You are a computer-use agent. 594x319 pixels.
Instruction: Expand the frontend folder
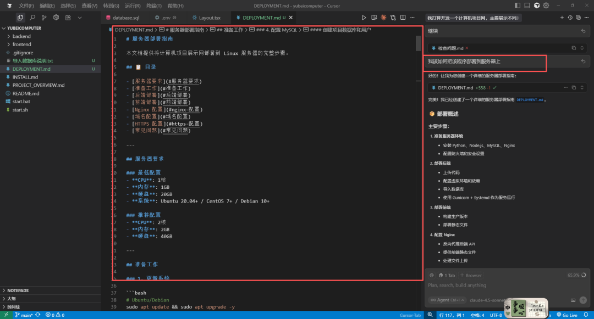coord(22,44)
